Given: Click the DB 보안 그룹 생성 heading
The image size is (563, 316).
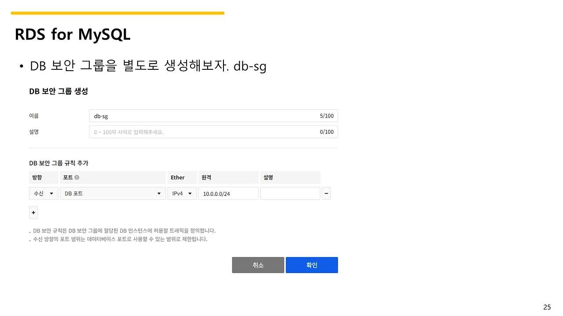Looking at the screenshot, I should 58,91.
